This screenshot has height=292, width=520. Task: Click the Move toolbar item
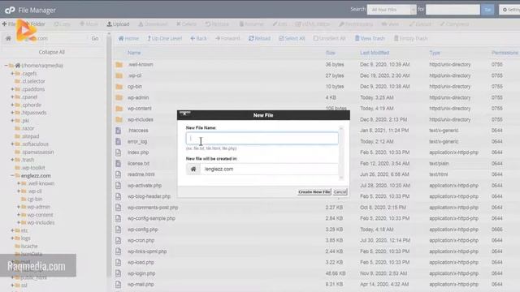[x=89, y=24]
